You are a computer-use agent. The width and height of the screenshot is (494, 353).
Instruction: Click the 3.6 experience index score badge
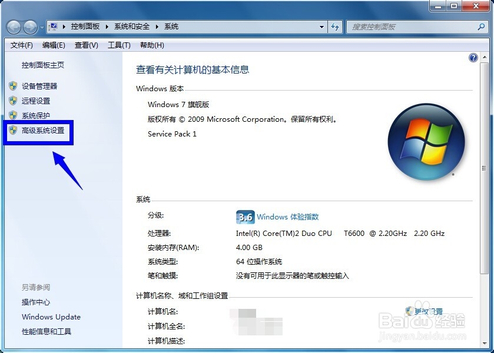[x=245, y=217]
